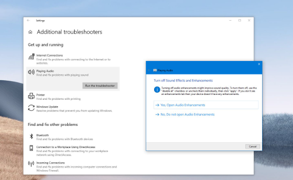Click the Settings back arrow

tap(28, 21)
